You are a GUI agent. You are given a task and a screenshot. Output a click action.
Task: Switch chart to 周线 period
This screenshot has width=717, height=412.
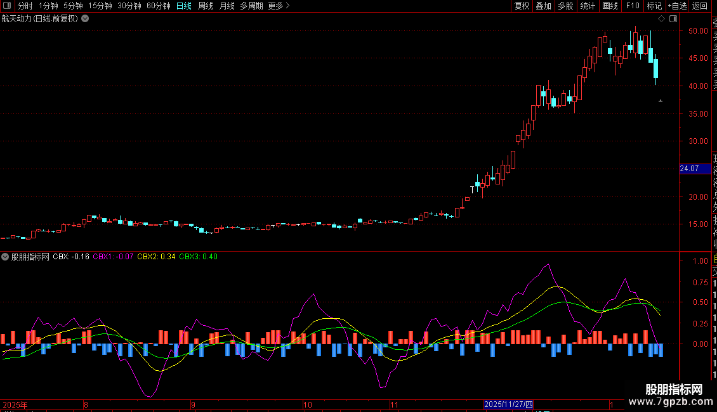206,6
